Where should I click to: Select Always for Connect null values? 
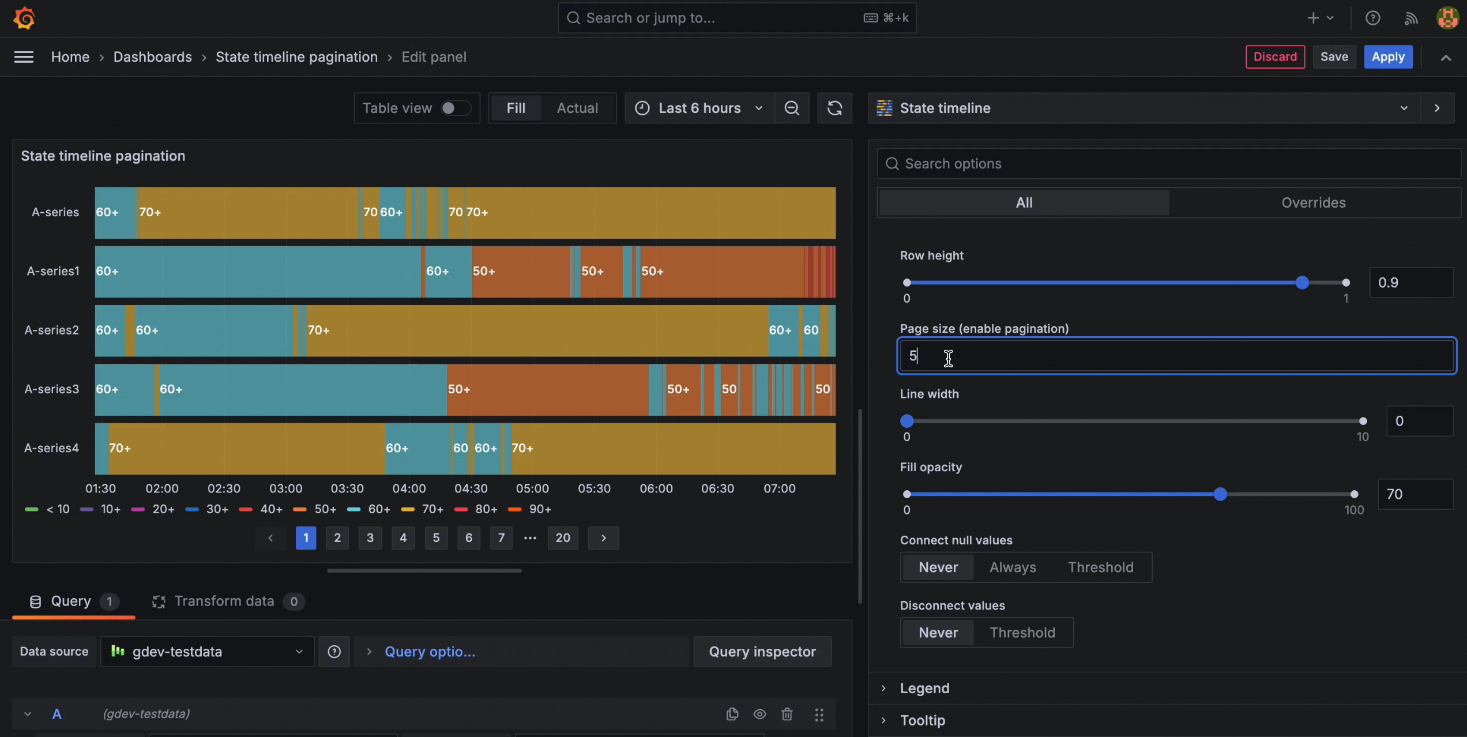click(x=1013, y=567)
